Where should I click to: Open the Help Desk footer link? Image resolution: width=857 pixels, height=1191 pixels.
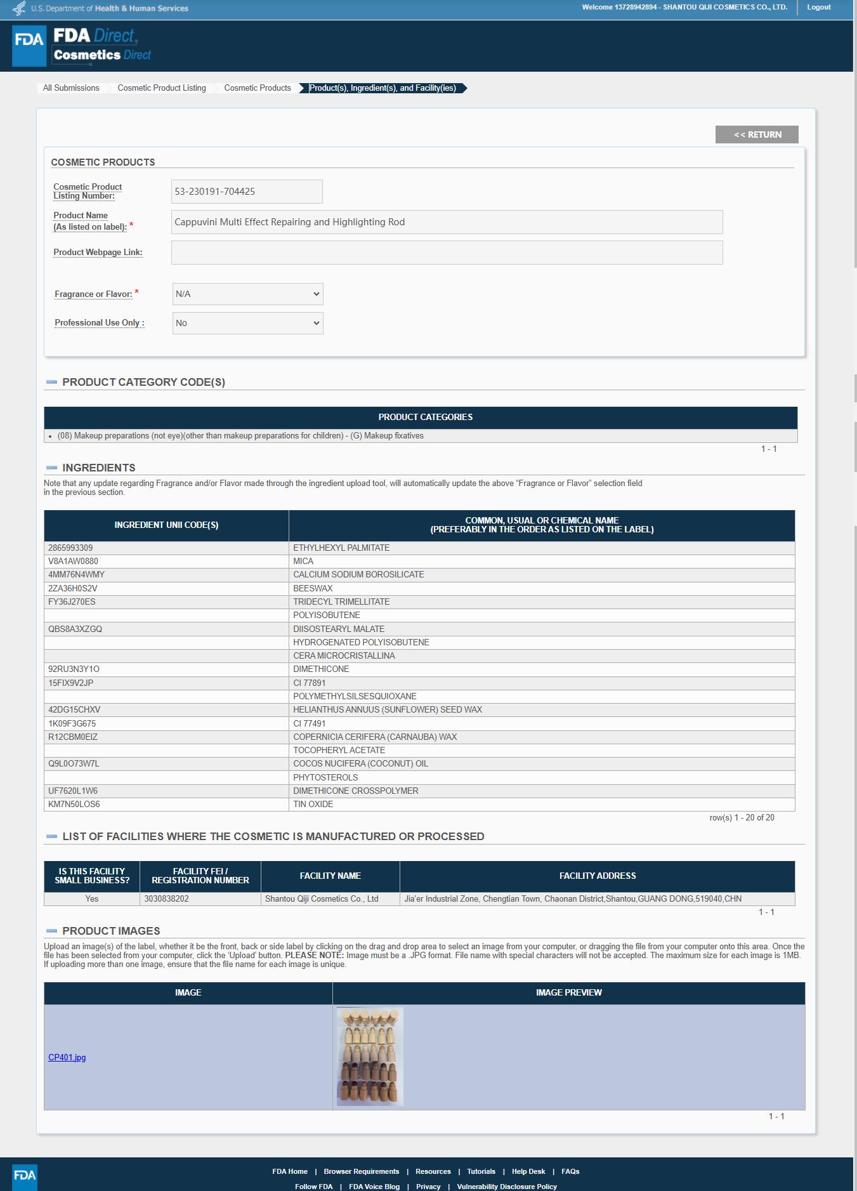528,1171
